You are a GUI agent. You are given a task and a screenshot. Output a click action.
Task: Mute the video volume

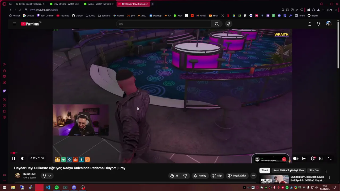point(23,158)
